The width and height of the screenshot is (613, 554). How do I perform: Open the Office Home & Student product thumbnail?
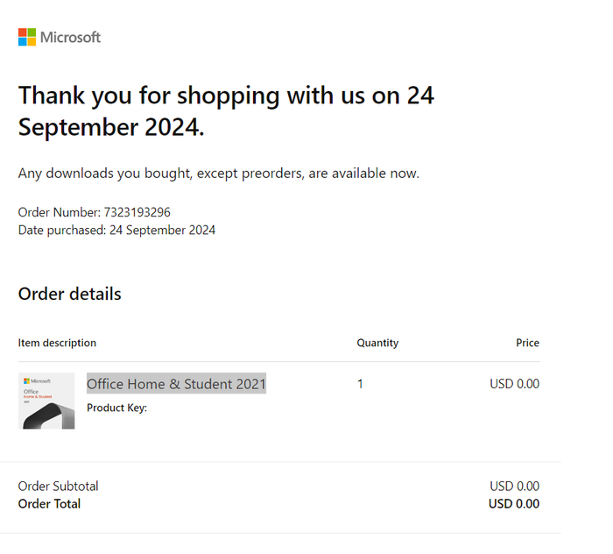click(x=46, y=401)
